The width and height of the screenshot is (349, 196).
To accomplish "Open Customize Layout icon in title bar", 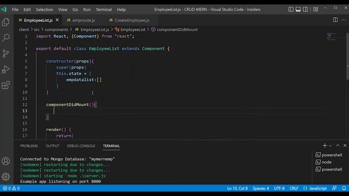I will click(x=316, y=9).
